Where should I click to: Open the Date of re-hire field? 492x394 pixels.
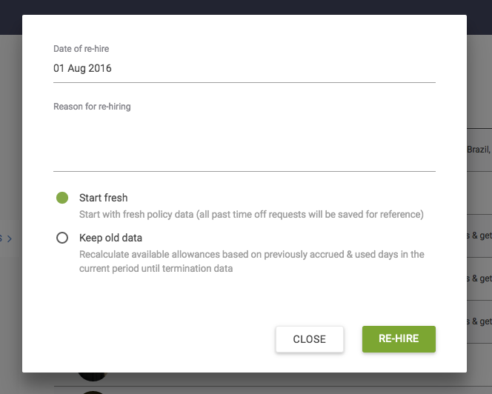coord(244,68)
